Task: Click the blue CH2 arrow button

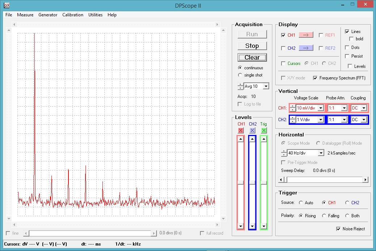Action: [x=306, y=48]
